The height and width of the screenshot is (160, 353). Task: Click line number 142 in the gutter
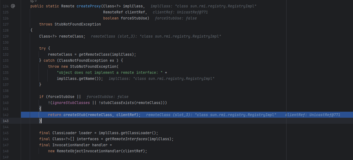coord(6,115)
